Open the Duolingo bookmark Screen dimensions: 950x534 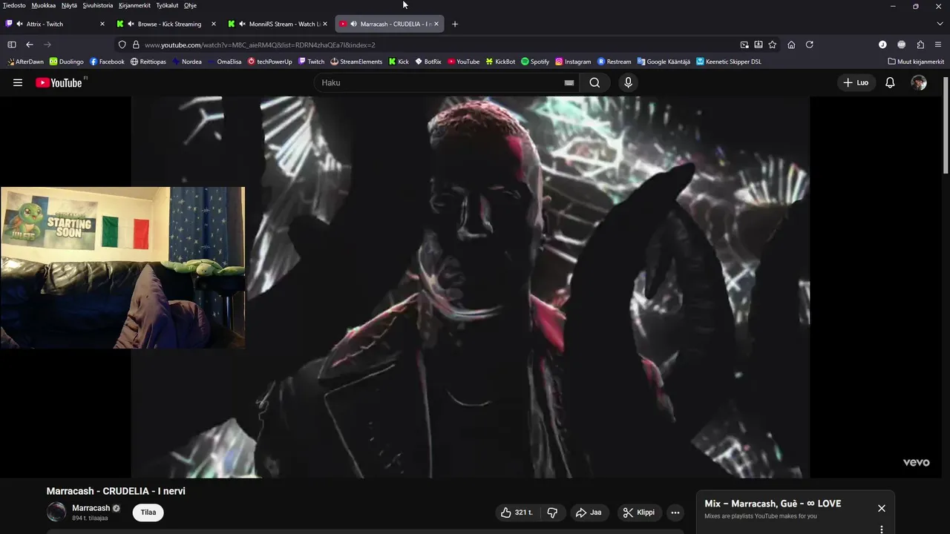66,62
